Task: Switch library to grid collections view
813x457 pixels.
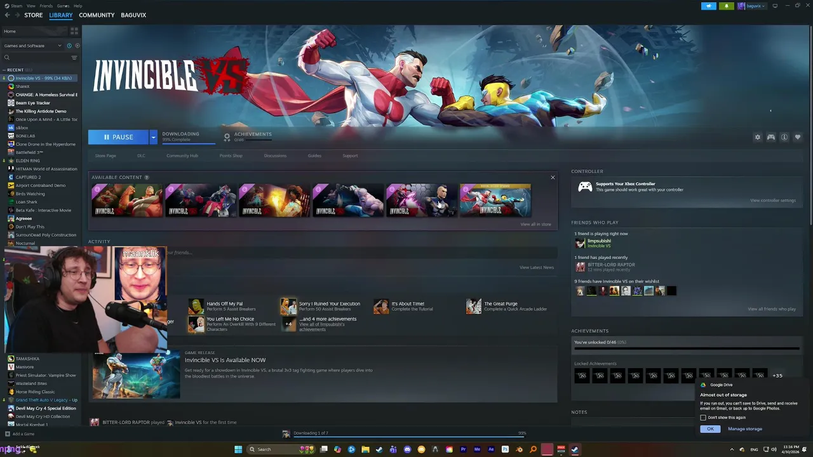Action: (74, 30)
